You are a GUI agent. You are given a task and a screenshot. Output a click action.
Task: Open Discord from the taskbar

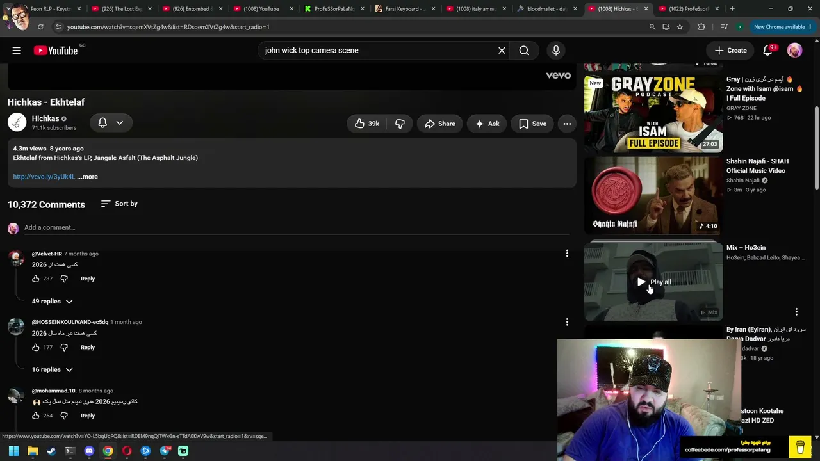tap(89, 451)
